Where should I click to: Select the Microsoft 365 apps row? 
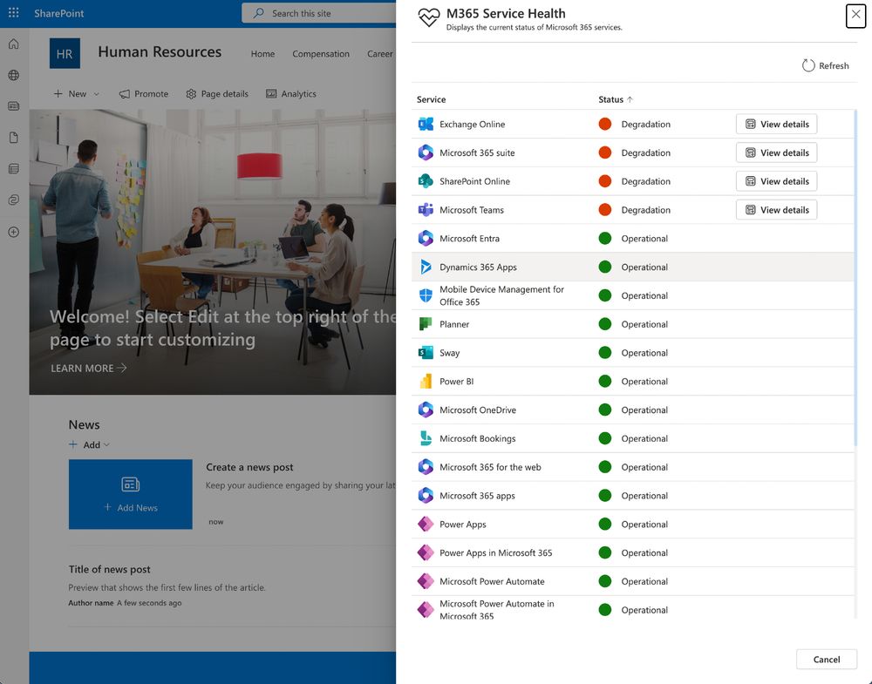pos(633,496)
